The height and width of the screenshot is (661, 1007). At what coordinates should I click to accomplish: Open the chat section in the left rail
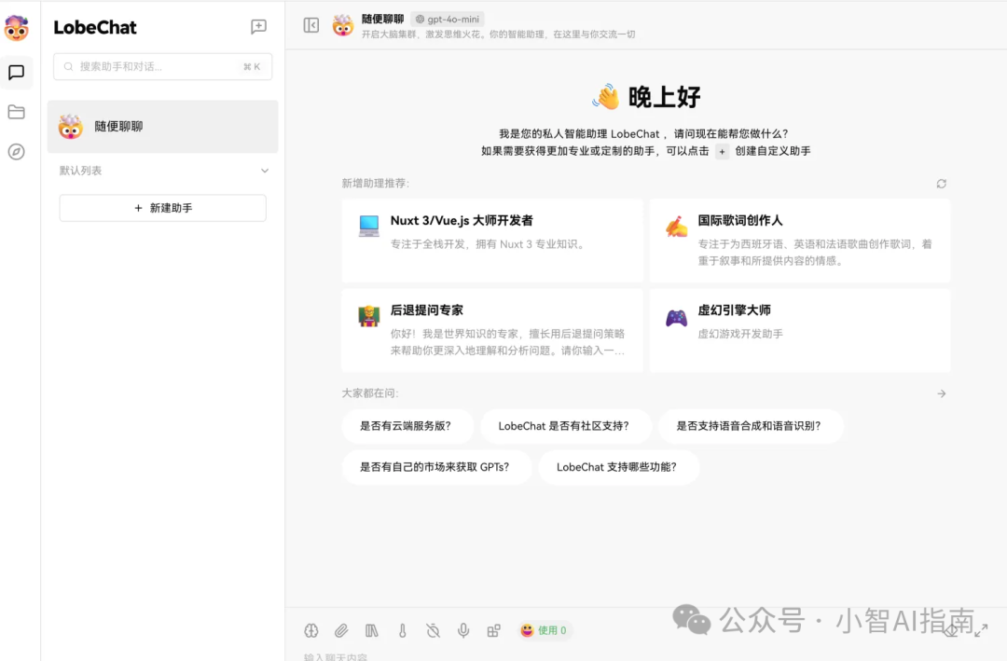[16, 72]
